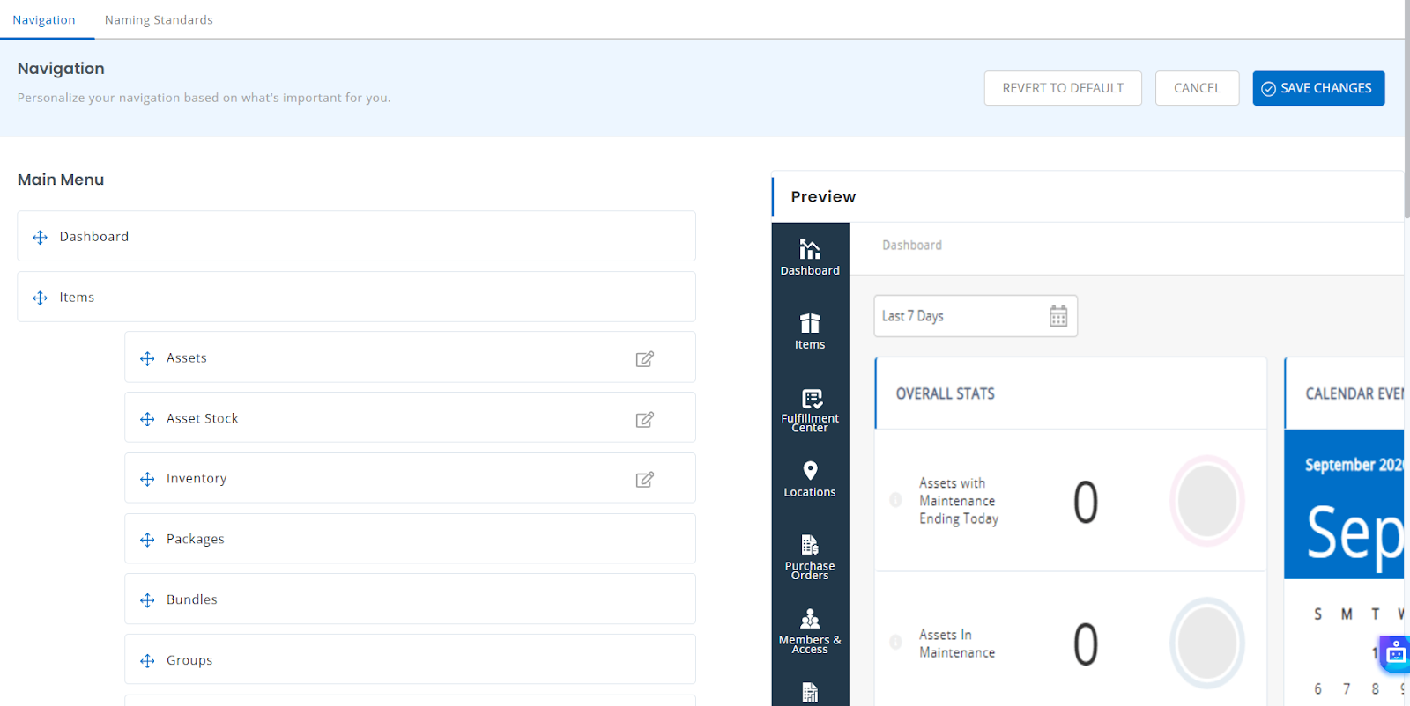Open Purchase Orders in preview sidebar

810,546
